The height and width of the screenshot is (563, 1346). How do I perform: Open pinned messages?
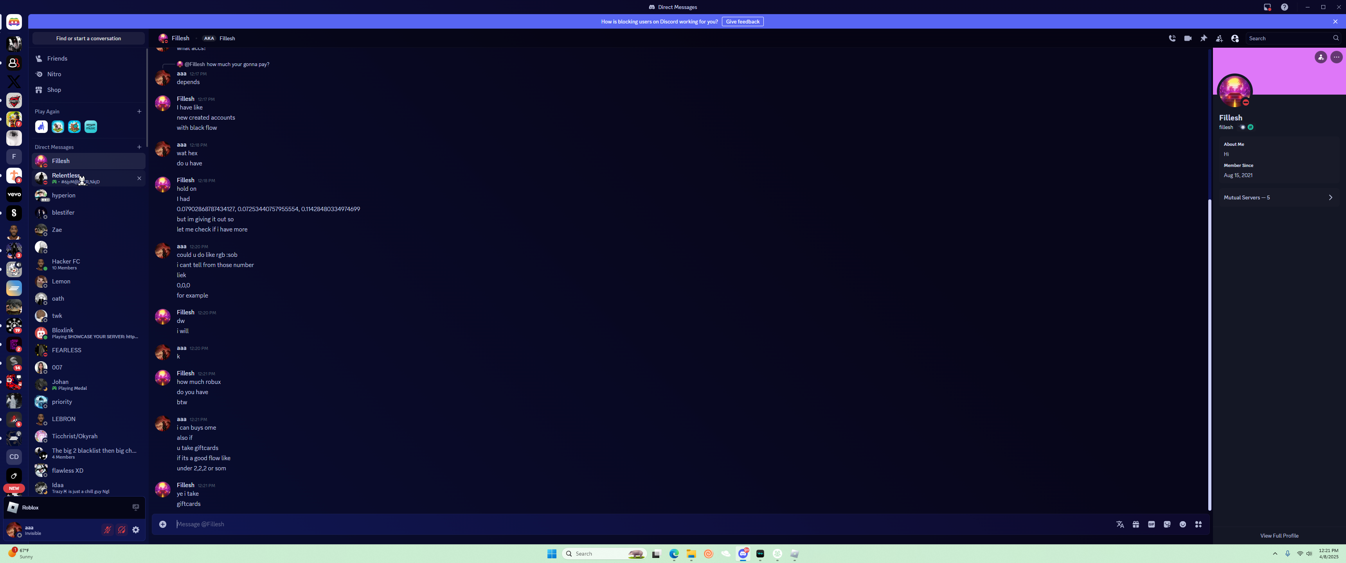pyautogui.click(x=1203, y=38)
